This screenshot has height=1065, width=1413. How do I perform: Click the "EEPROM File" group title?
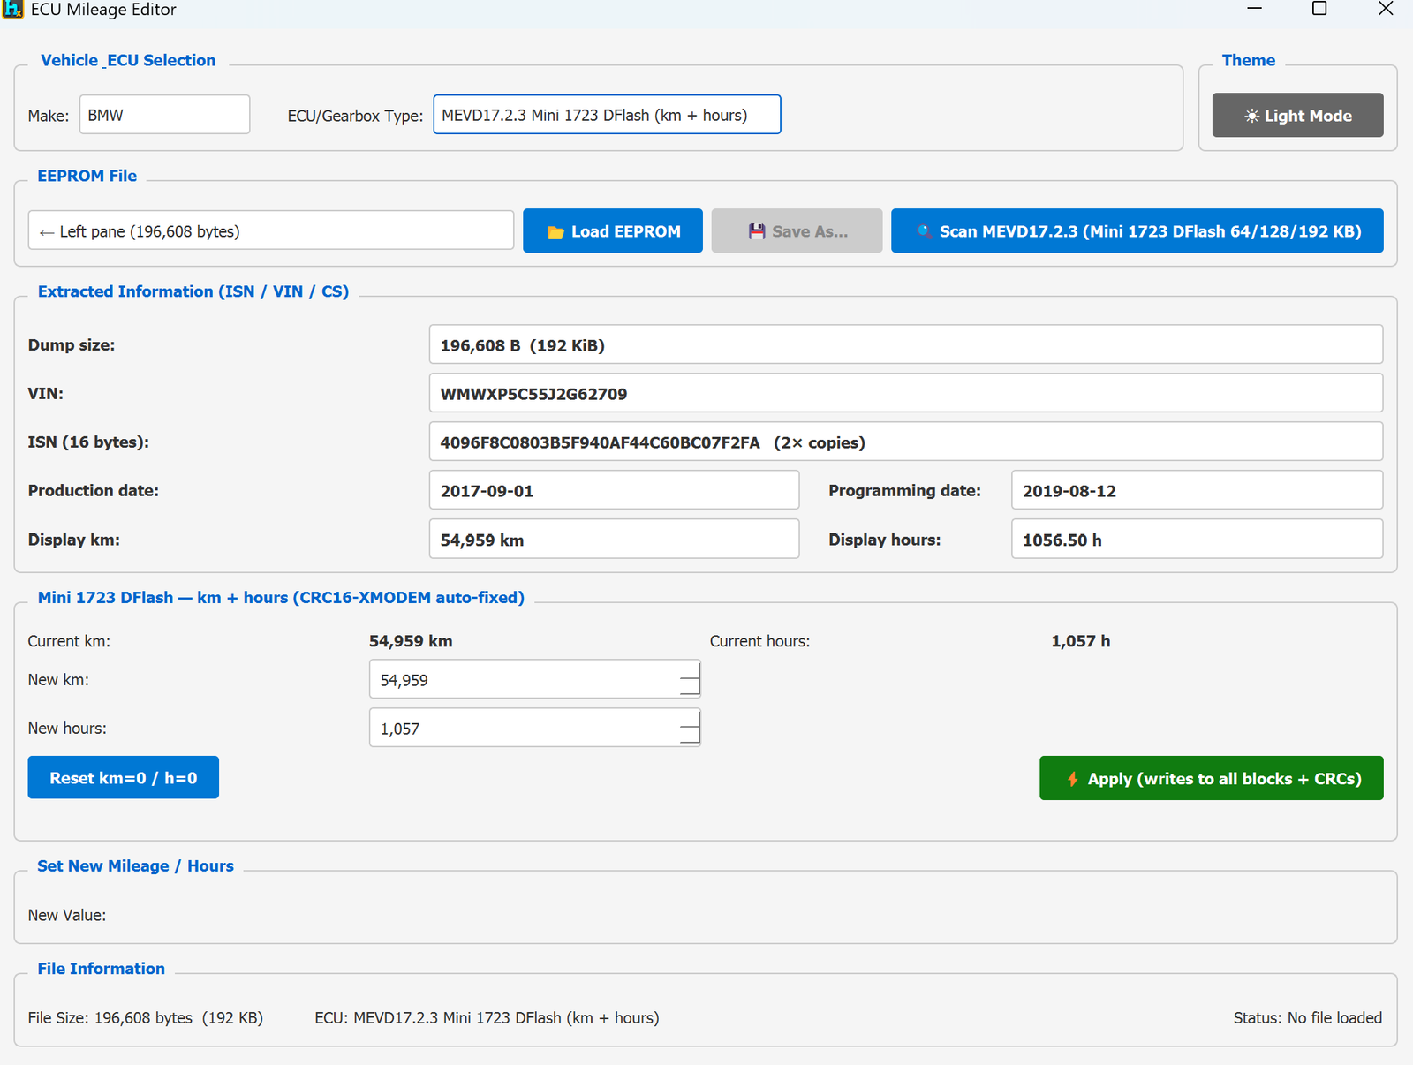click(87, 176)
